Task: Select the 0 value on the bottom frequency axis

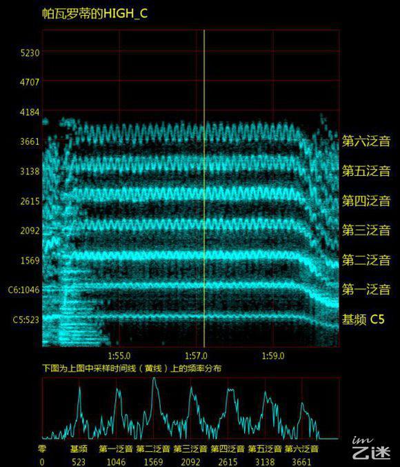Action: pyautogui.click(x=42, y=462)
